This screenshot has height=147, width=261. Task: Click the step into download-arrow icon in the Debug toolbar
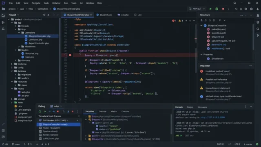(x=68, y=111)
